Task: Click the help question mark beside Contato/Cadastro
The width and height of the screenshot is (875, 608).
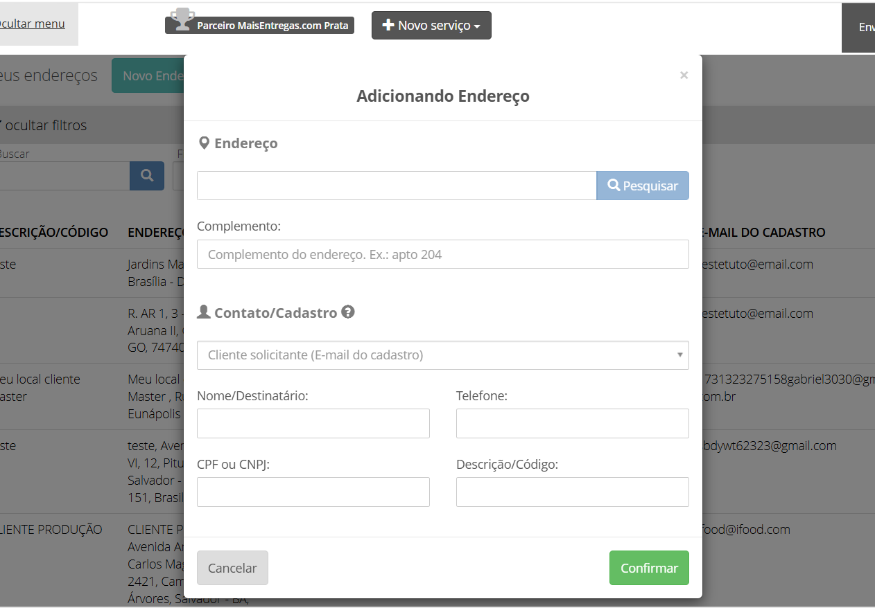Action: pos(348,312)
